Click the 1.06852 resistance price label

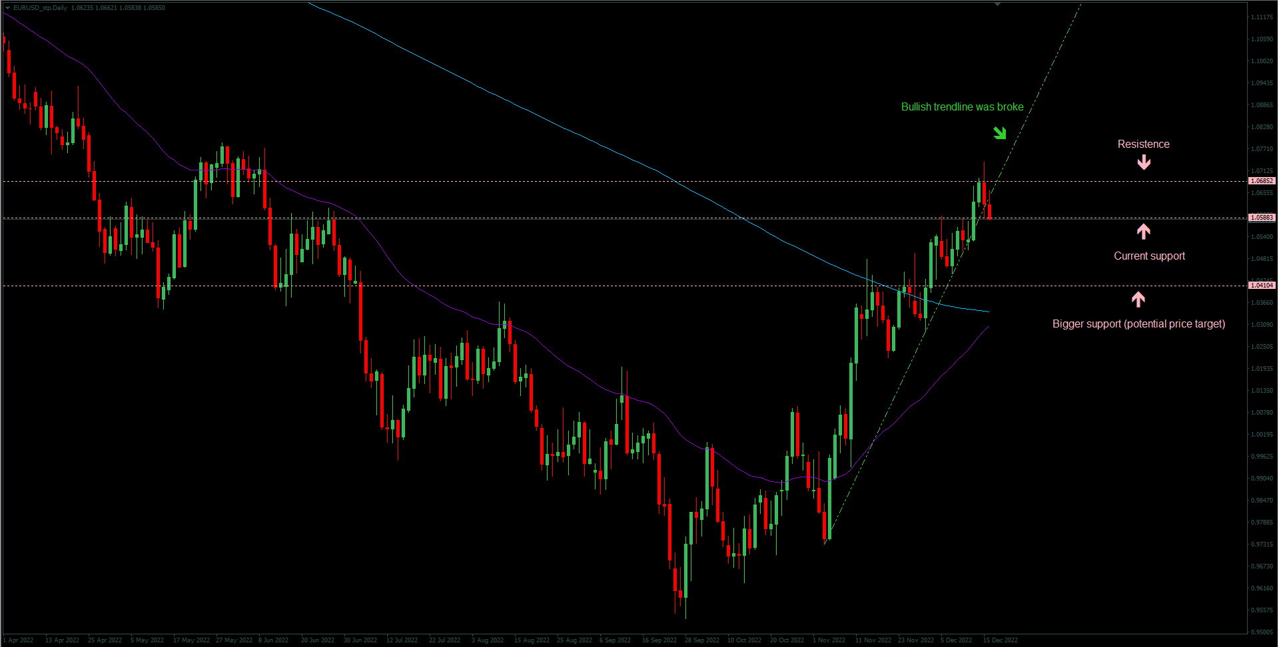pyautogui.click(x=1262, y=181)
